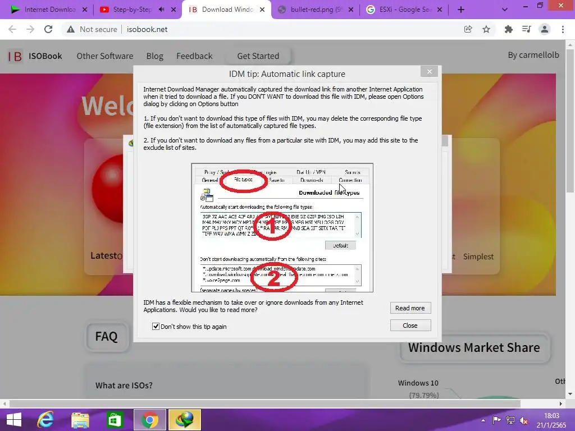Open a new browser tab
Viewport: 575px width, 431px height.
coord(461,10)
